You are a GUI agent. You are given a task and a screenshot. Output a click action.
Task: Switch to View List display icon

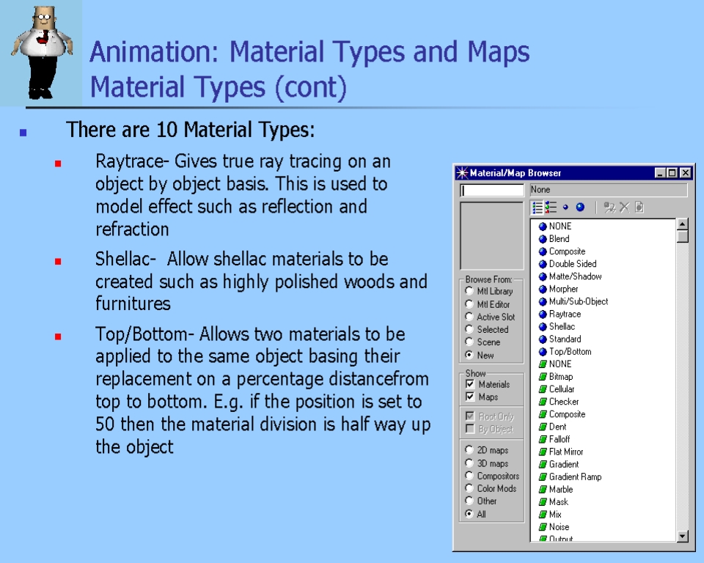tap(538, 207)
